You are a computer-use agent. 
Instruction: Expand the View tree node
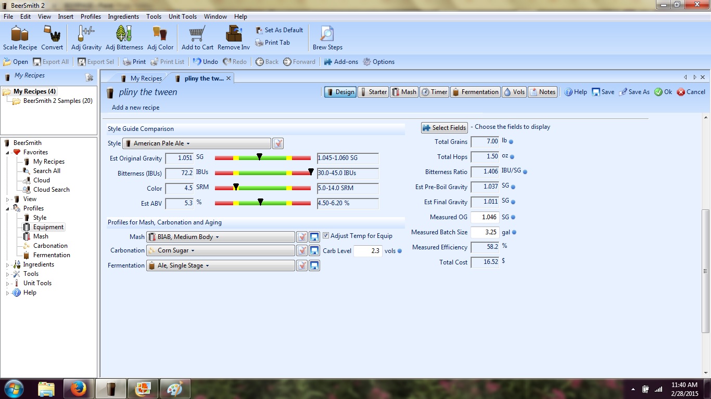point(8,199)
